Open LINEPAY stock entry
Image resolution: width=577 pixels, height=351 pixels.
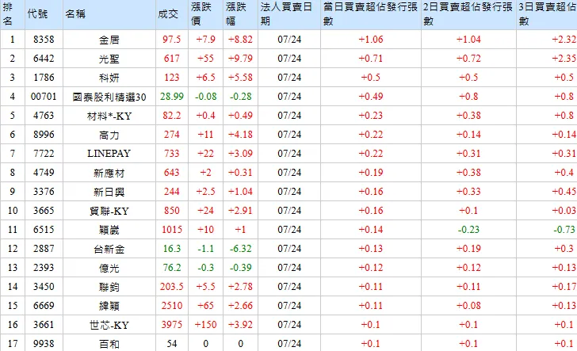coord(109,154)
